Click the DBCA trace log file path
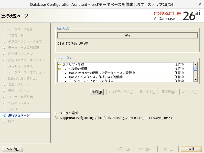Image resolution: width=204 pixels, height=153 pixels. tap(113, 118)
